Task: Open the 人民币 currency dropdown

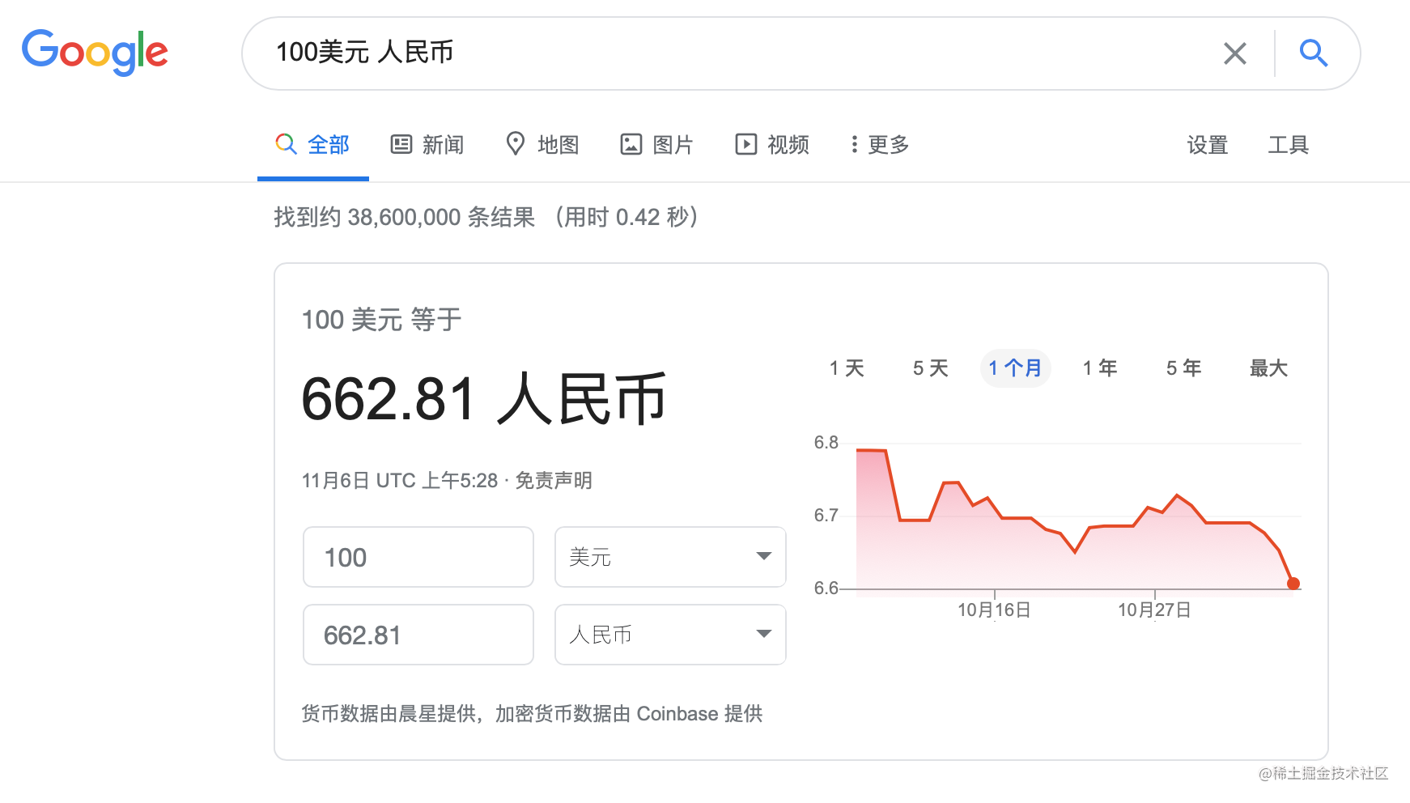Action: coord(670,635)
